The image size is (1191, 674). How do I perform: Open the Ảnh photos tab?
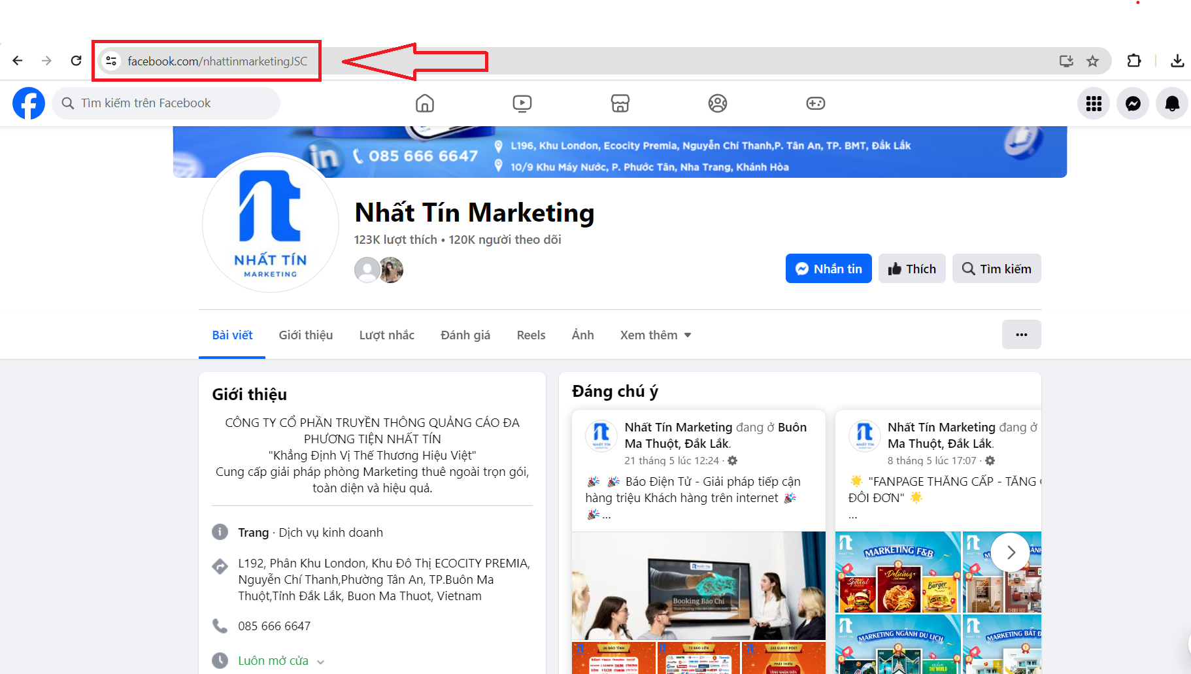tap(583, 335)
